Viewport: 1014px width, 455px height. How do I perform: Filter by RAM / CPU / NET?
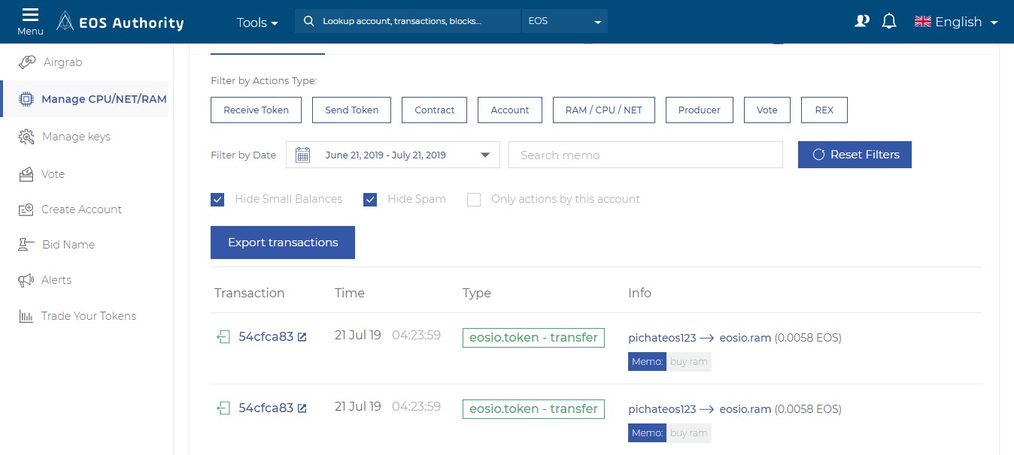[x=604, y=110]
